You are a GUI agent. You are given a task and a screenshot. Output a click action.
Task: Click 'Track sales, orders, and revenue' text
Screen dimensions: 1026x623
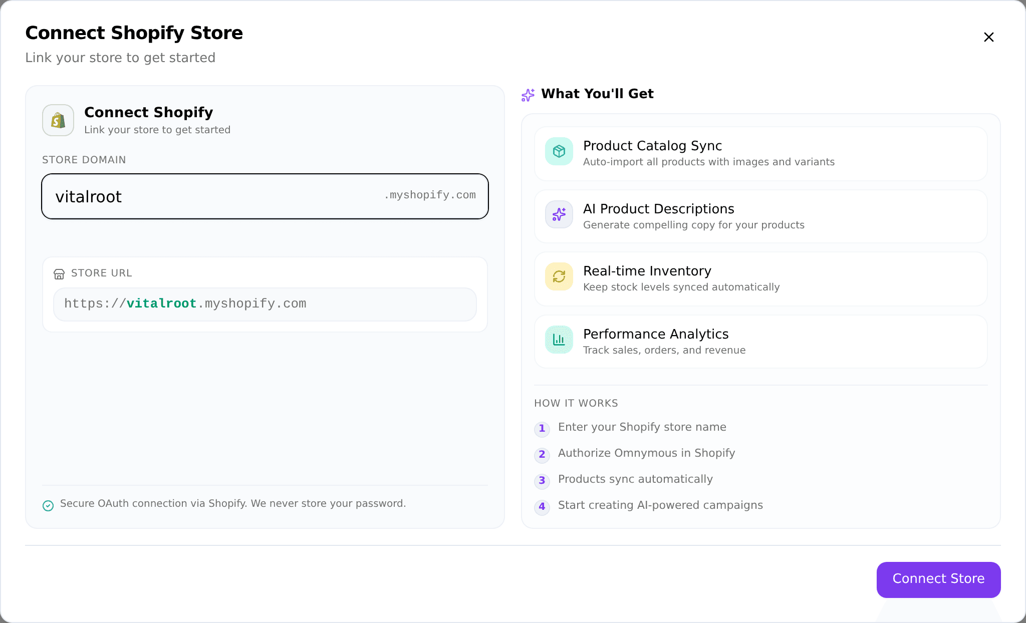[664, 350]
